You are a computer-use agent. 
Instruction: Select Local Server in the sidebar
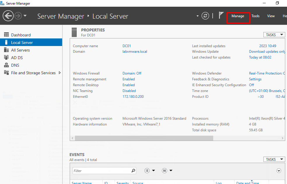click(x=31, y=43)
